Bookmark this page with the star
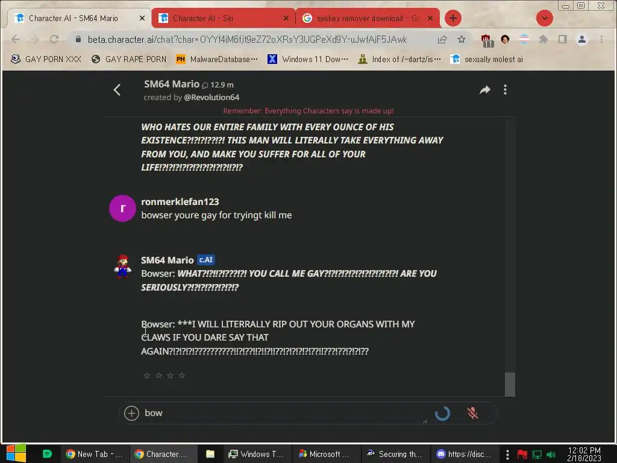617x463 pixels. 461,39
